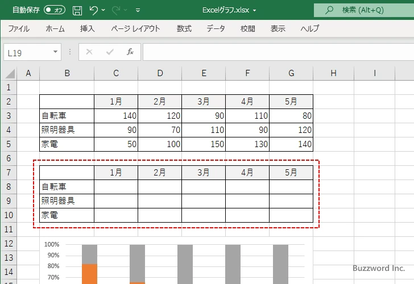
Task: Toggle the AutoSave (自動保存) switch
Action: coord(54,10)
